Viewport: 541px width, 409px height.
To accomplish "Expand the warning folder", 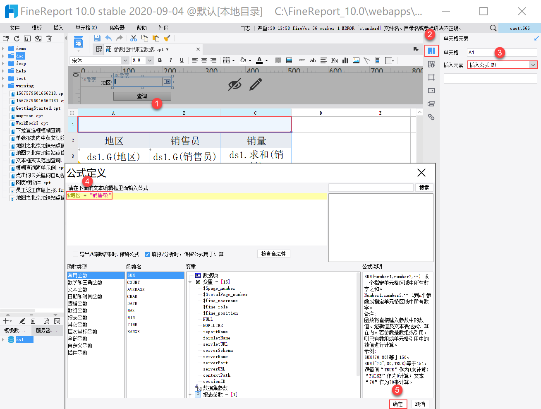I will (3, 86).
